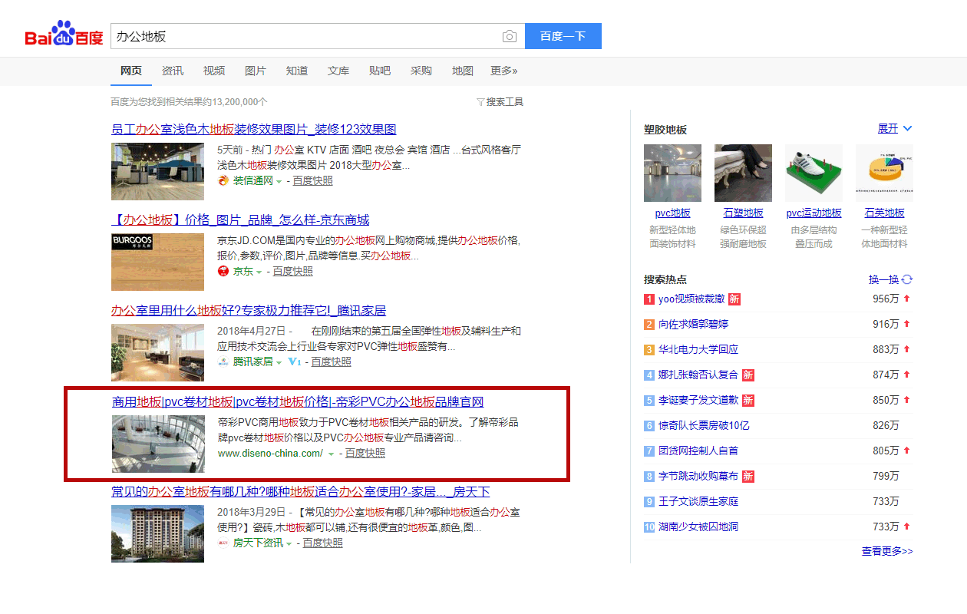Open hot search 字节跳动收购幕布

coord(698,477)
